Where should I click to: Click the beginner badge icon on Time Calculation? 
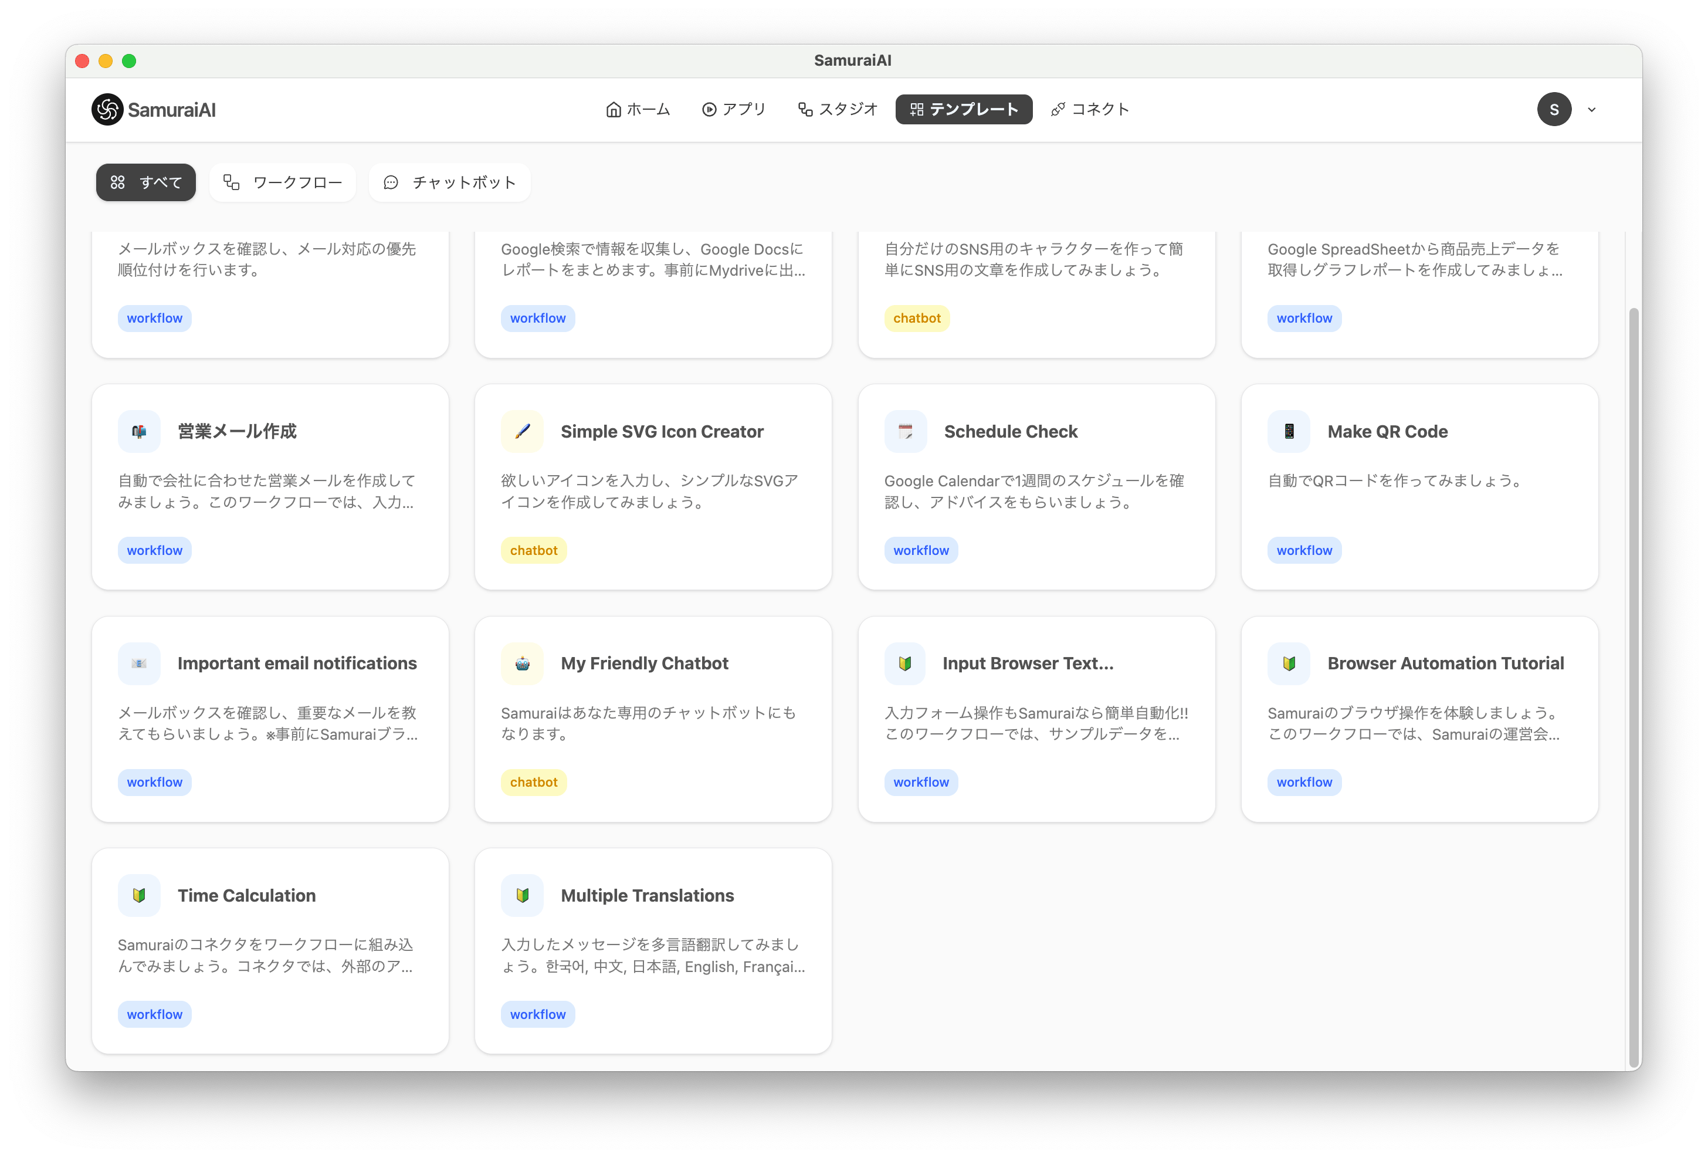[139, 896]
